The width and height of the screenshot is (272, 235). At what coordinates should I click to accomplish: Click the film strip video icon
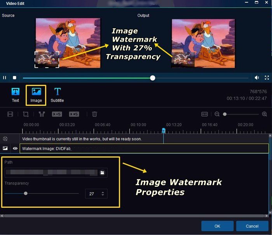click(10, 114)
